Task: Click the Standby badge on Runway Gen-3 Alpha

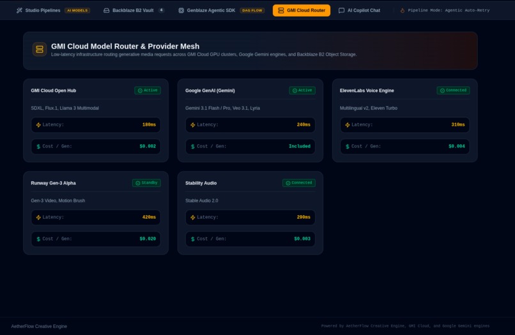Action: tap(146, 182)
